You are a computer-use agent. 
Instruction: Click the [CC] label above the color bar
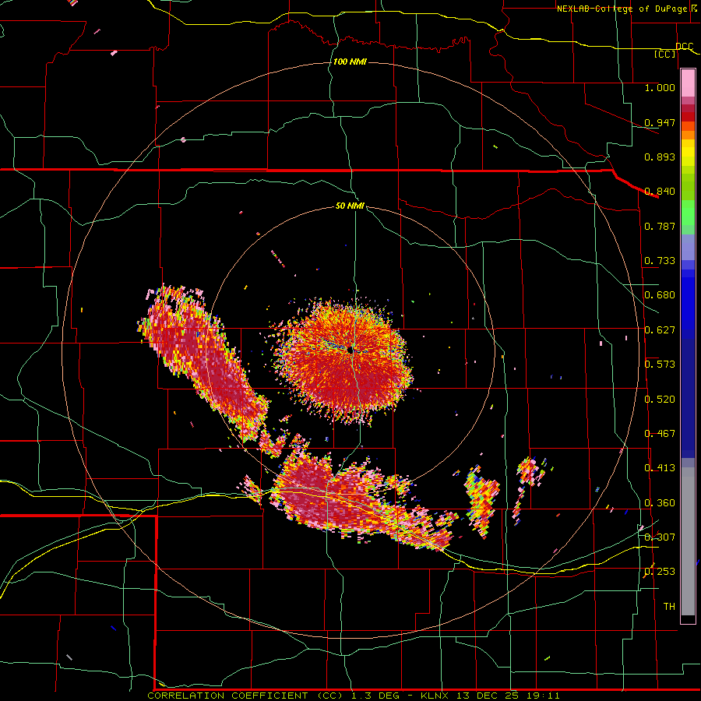pos(665,54)
